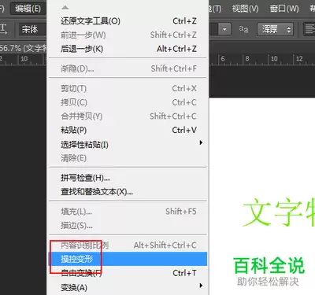This screenshot has height=295, width=315.
Task: Expand the 选择性粘贴(I) submenu
Action: [128, 144]
